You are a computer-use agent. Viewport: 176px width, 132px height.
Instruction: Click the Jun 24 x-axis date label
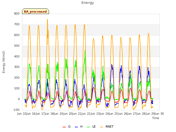[105, 114]
